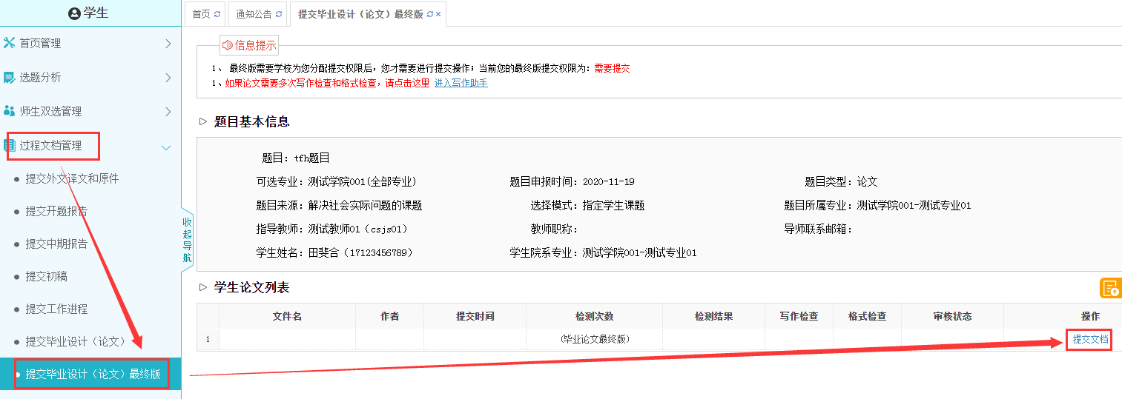1122x399 pixels.
Task: Expand the 选题分析 menu chevron
Action: coord(168,78)
